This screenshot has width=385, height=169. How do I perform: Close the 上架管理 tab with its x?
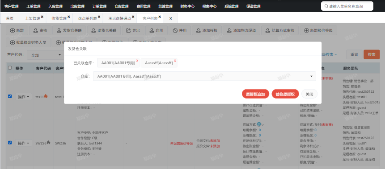(42, 16)
